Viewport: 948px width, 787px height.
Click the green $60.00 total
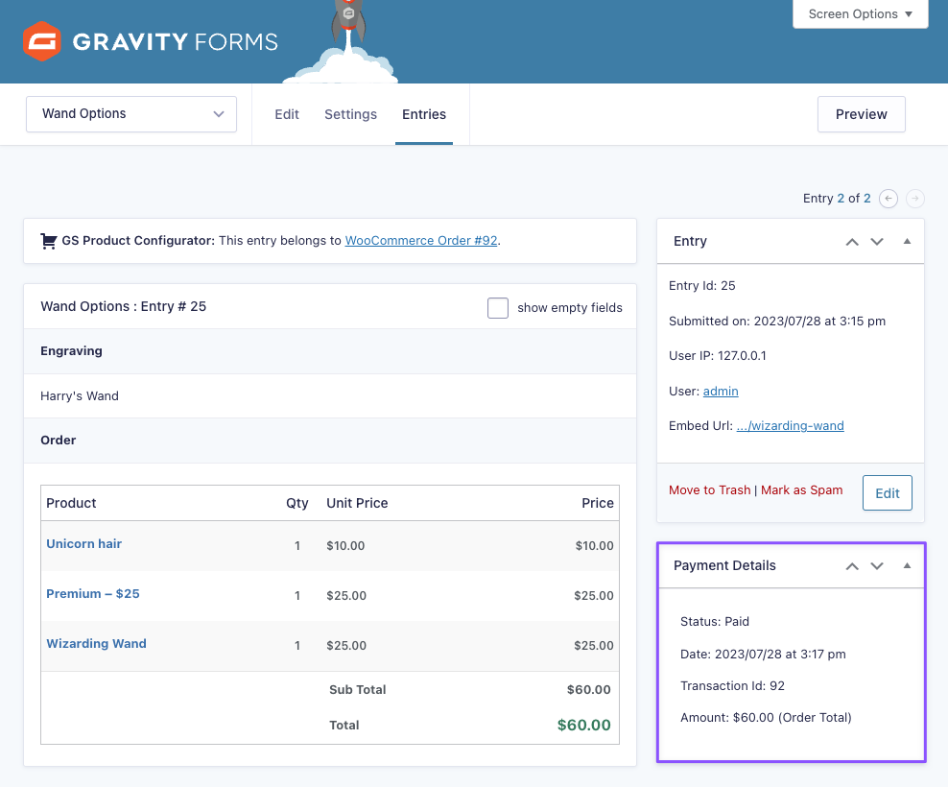tap(584, 725)
